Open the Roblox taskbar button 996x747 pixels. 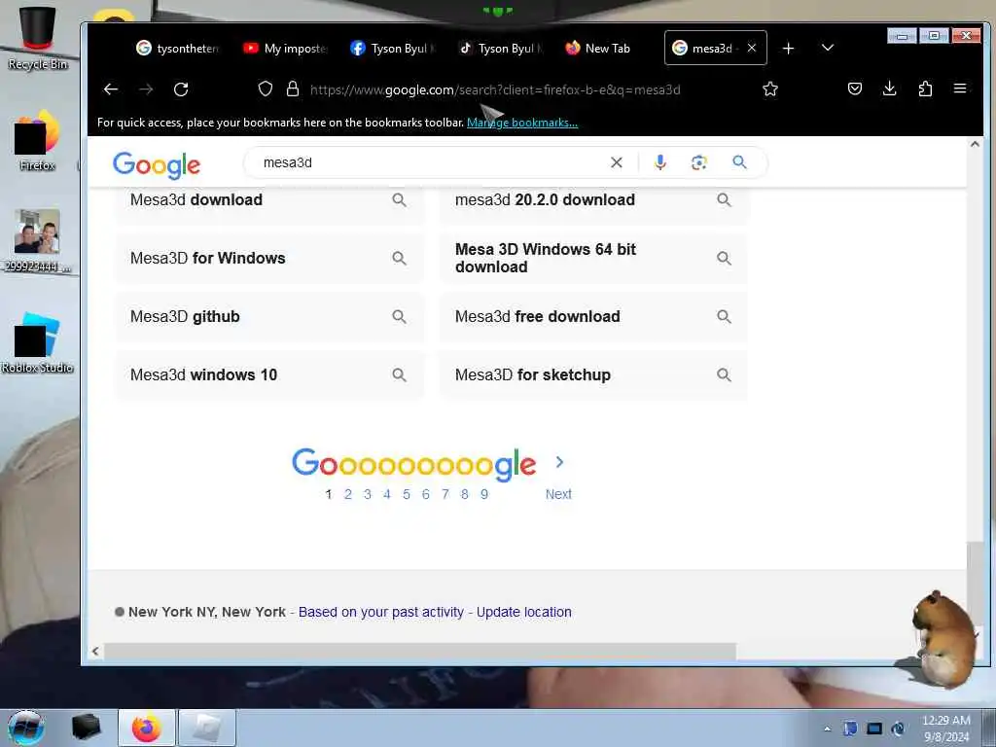pos(207,728)
